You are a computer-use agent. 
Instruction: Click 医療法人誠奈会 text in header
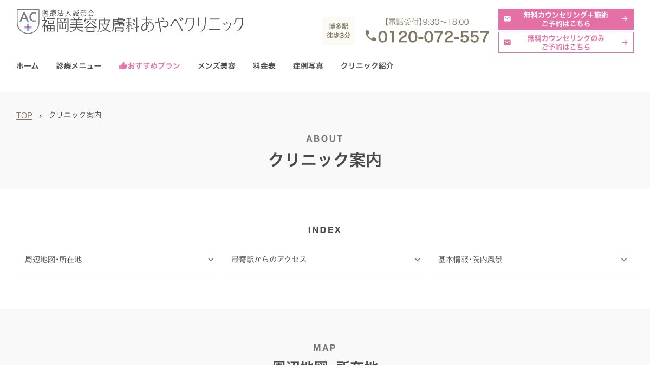[x=68, y=13]
